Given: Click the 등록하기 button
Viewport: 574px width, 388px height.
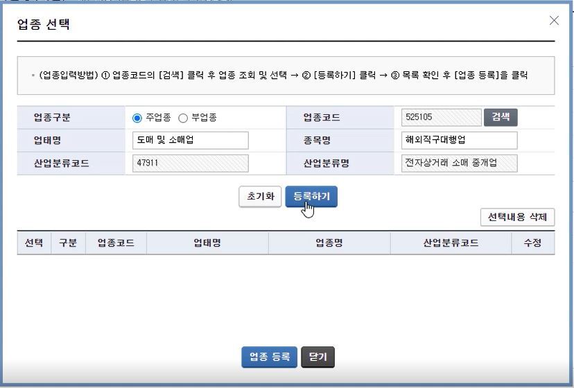Looking at the screenshot, I should tap(311, 197).
